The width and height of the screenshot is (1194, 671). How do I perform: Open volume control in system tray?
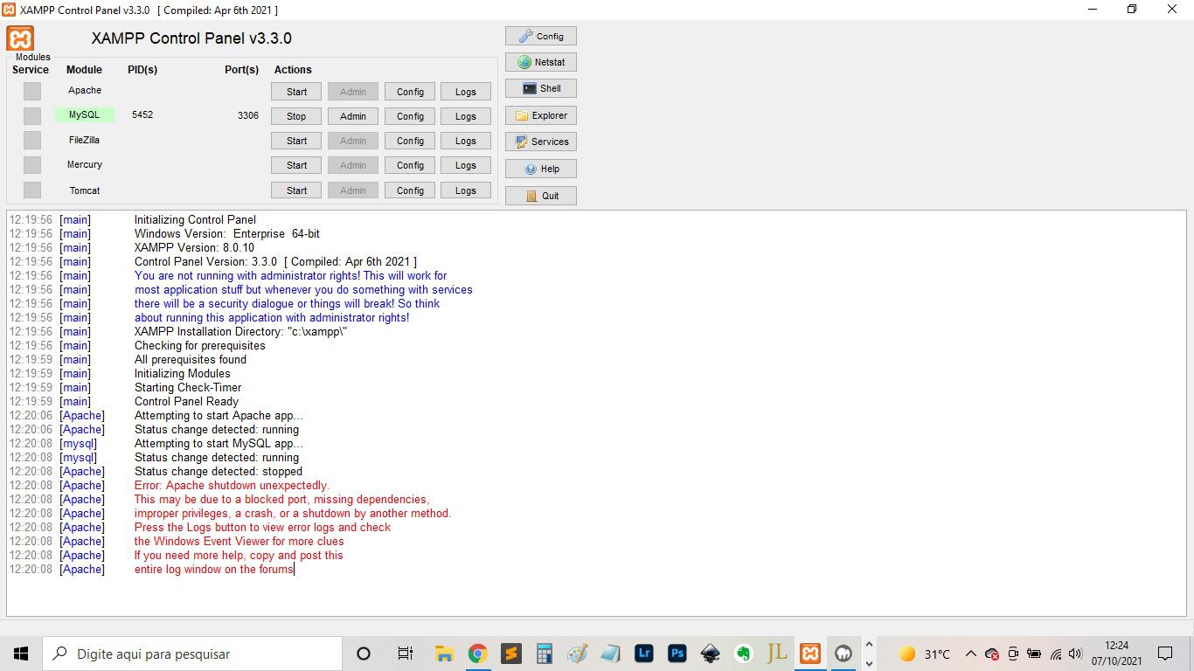(x=1076, y=654)
